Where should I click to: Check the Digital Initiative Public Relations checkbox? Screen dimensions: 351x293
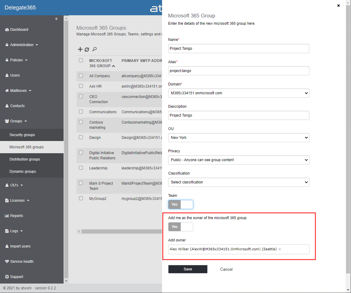(81, 152)
